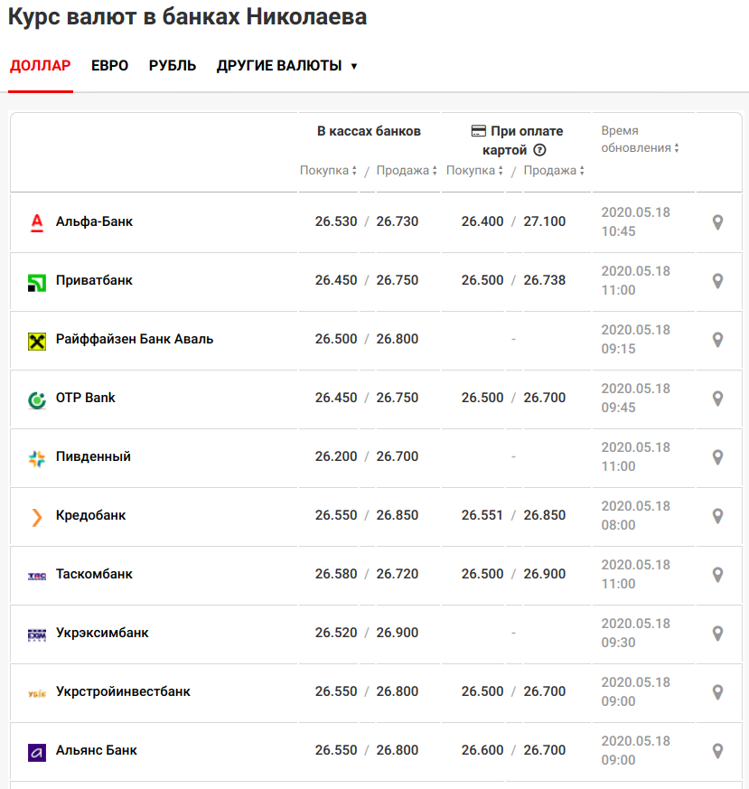The image size is (749, 789).
Task: Click the Укрстройинвестбанк logo
Action: 37,693
